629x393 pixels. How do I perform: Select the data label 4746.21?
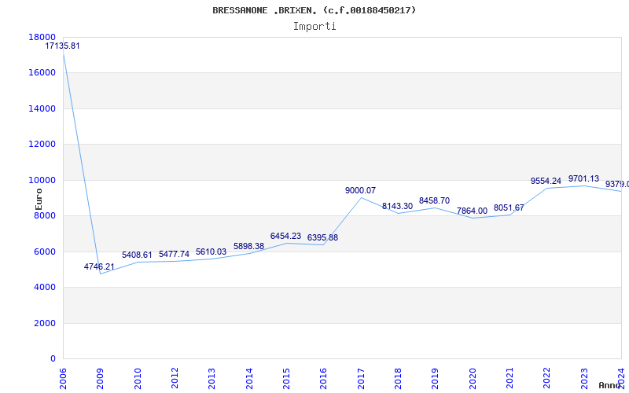click(x=99, y=266)
